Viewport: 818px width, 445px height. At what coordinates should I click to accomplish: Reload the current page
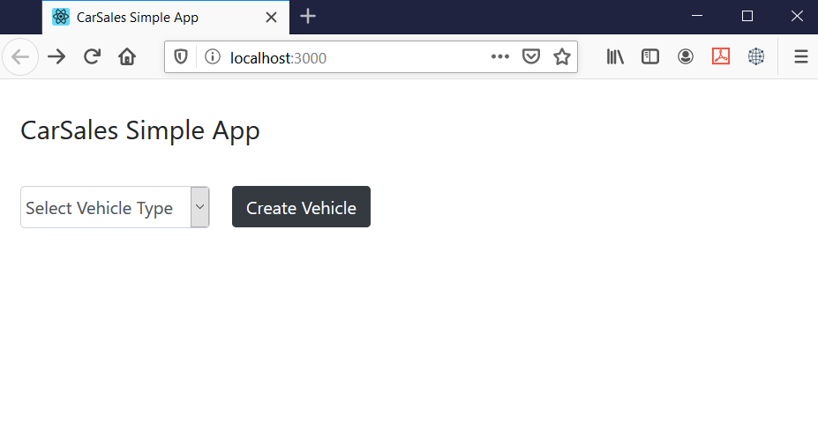pos(92,56)
